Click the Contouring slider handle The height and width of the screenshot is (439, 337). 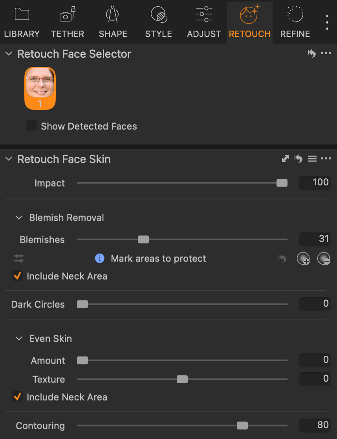point(242,425)
